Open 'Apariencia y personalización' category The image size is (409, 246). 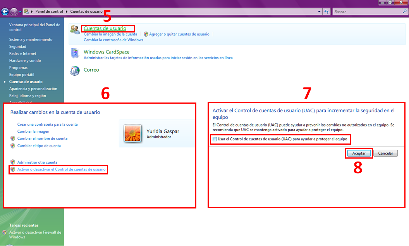[33, 89]
